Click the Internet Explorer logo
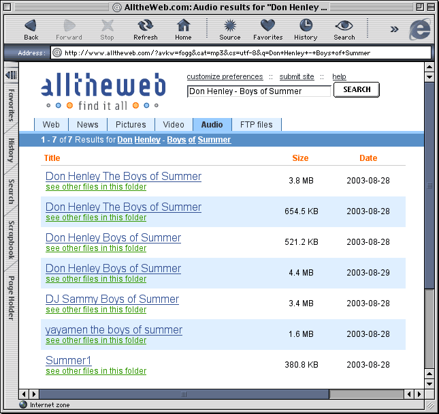Image resolution: width=439 pixels, height=414 pixels. [420, 29]
